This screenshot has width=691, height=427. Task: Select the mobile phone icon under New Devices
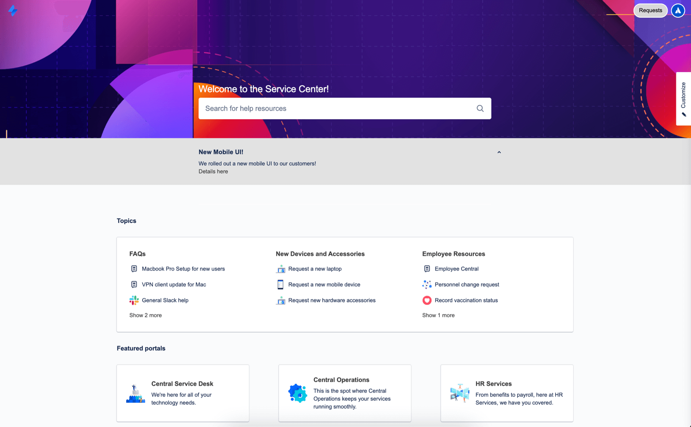click(281, 284)
